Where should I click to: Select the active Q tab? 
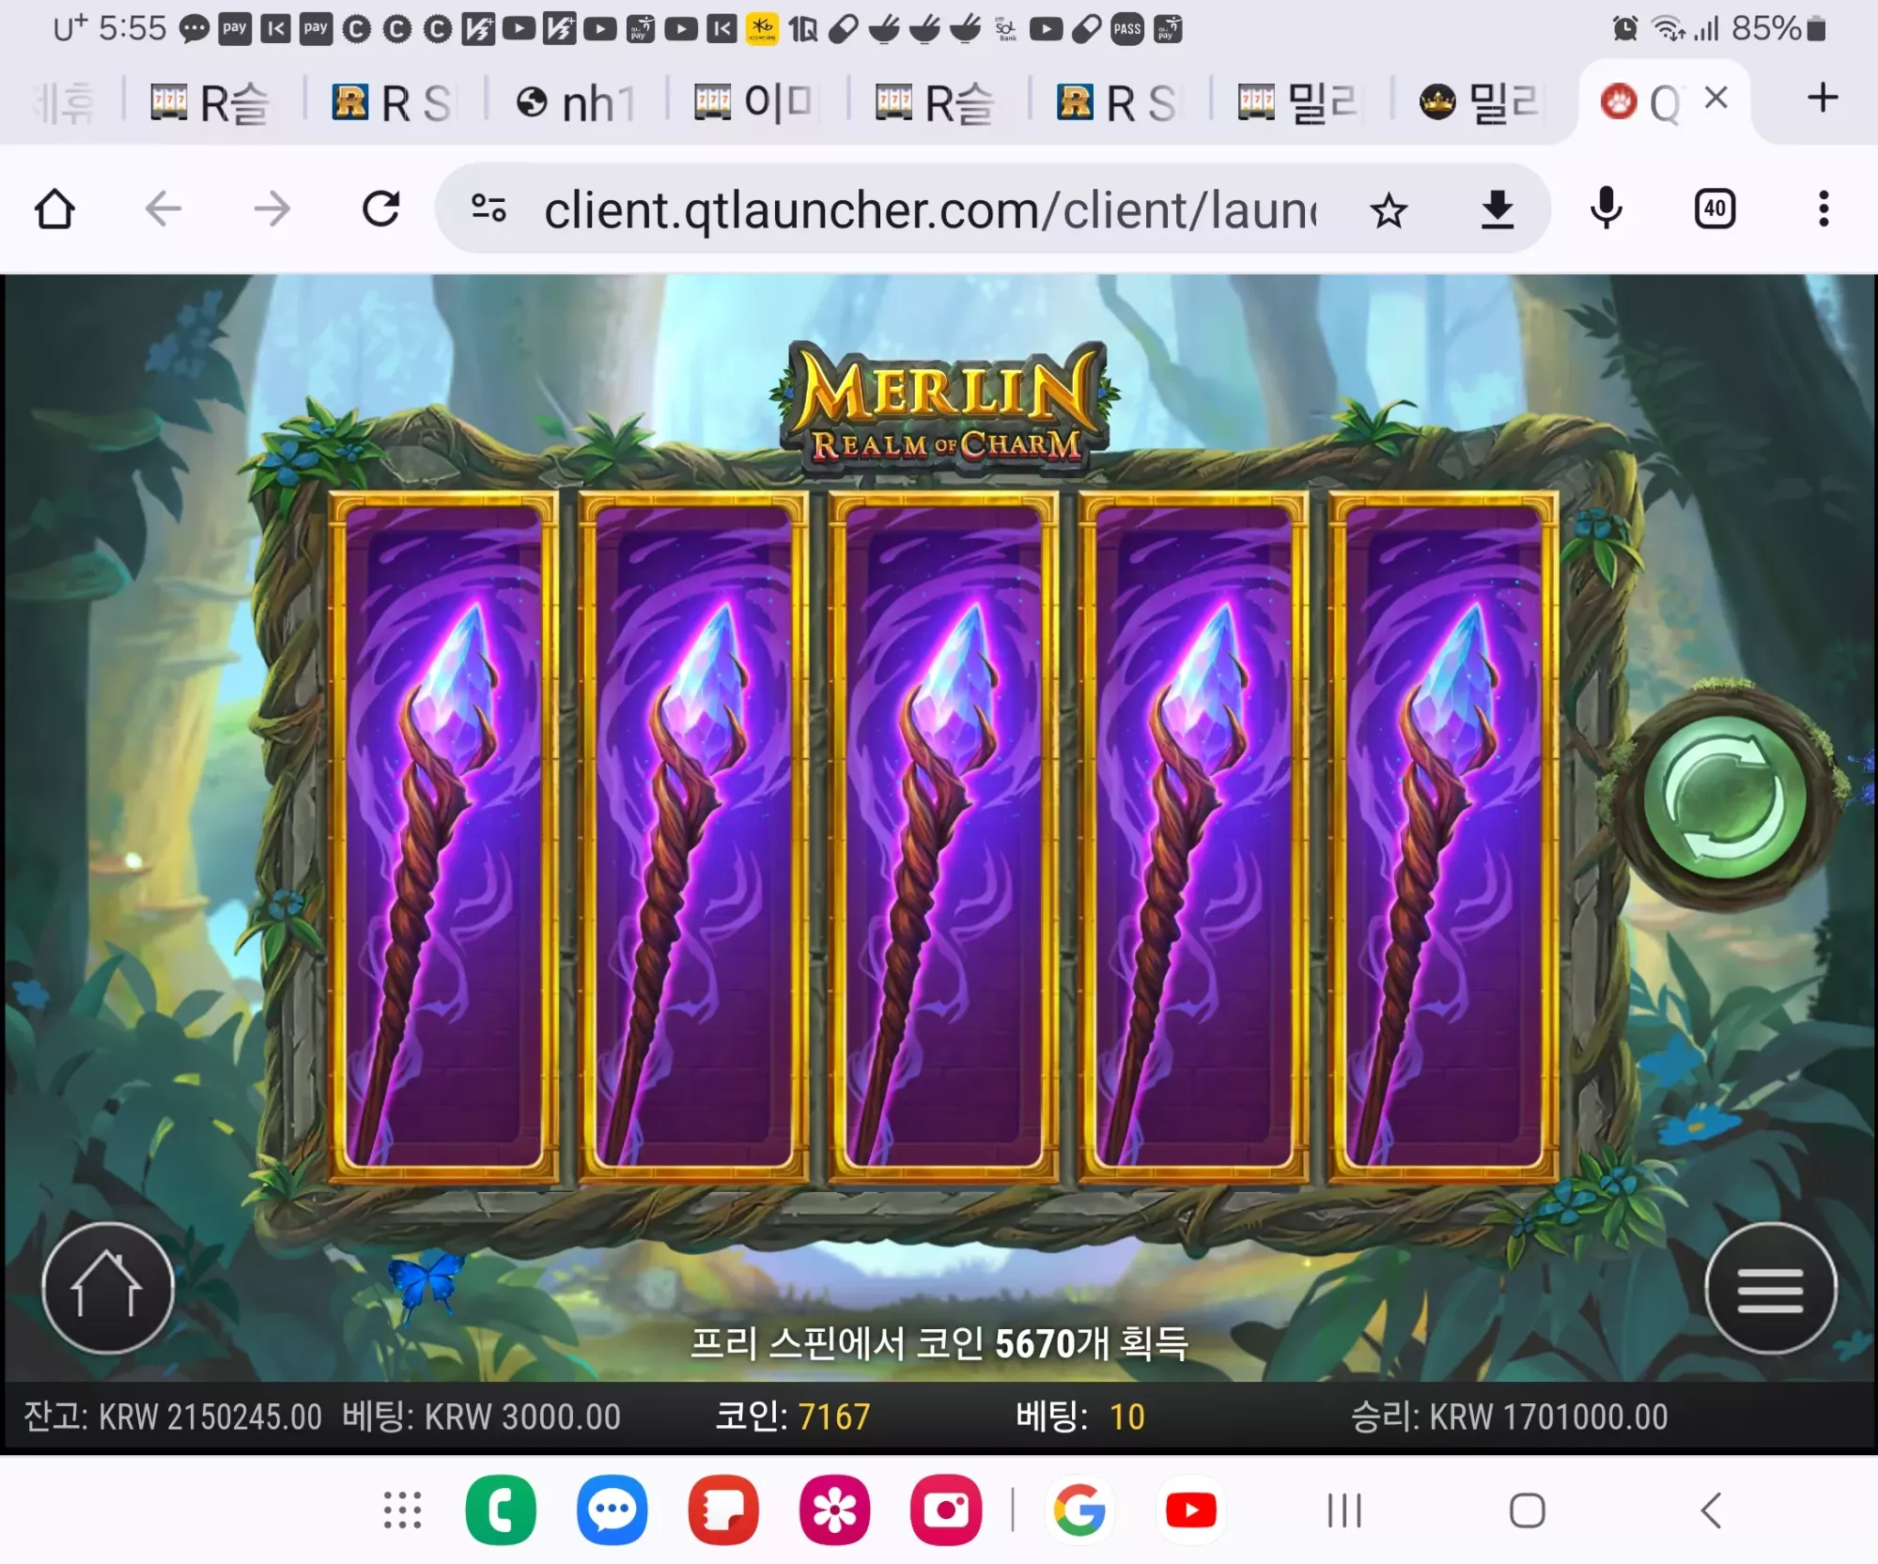1640,101
